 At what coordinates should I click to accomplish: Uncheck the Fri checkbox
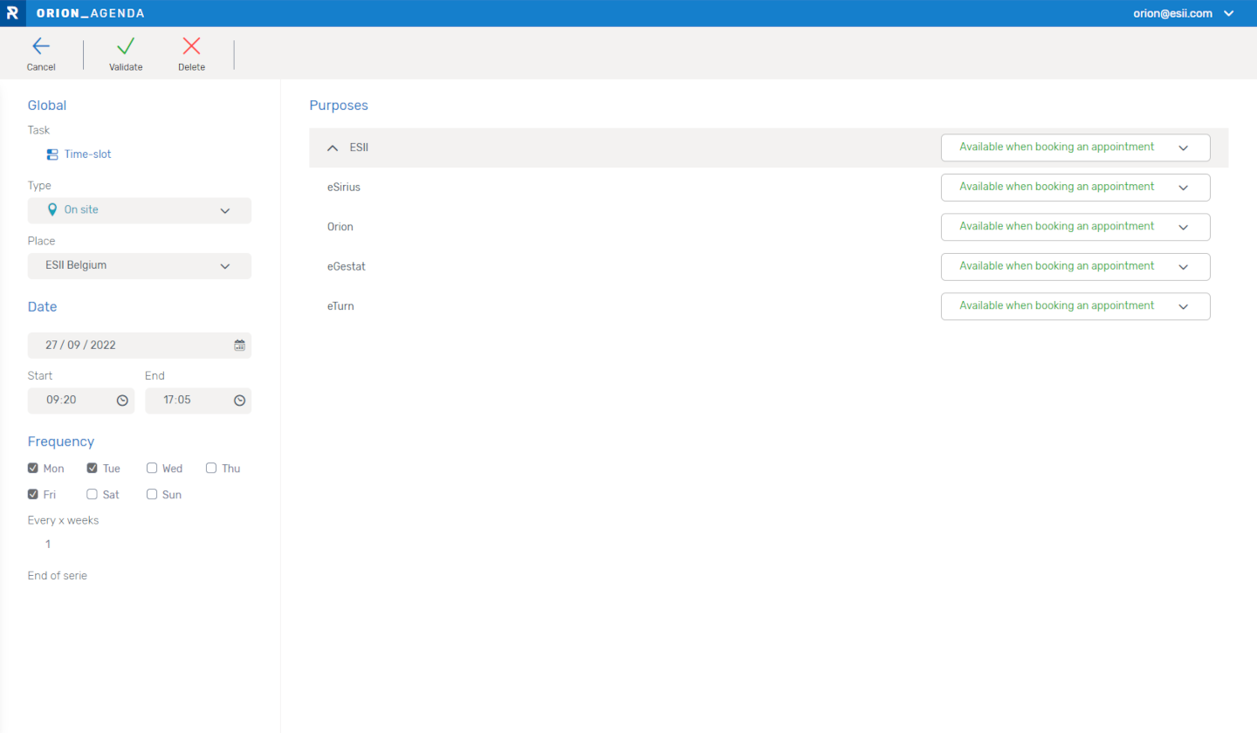click(x=33, y=495)
